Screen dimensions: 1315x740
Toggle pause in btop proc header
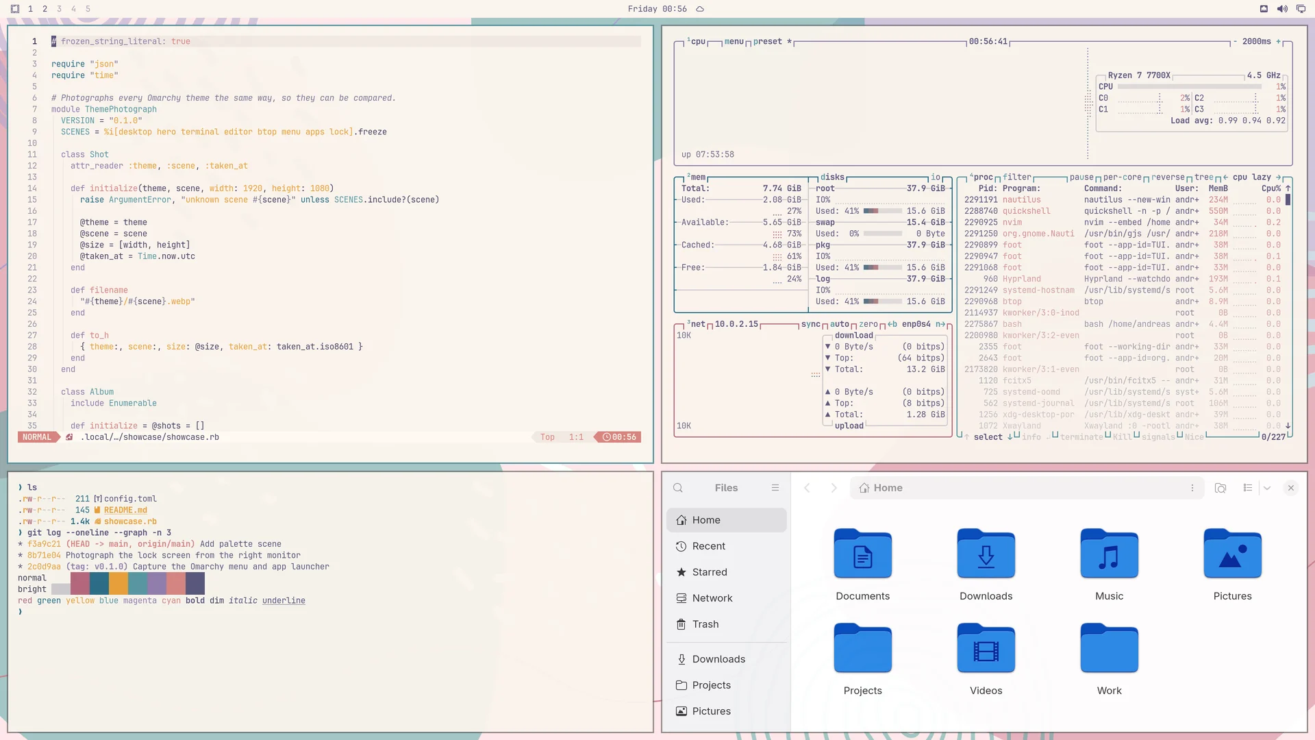tap(1081, 177)
